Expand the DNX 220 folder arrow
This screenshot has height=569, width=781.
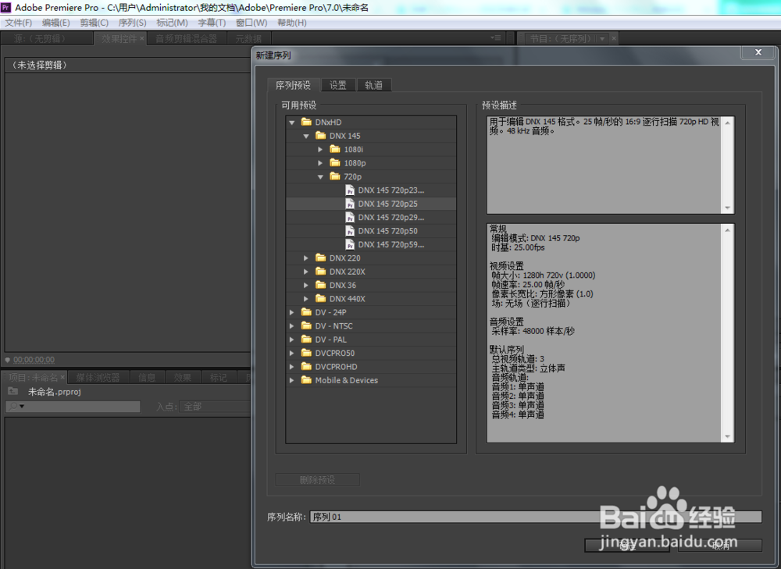click(306, 258)
